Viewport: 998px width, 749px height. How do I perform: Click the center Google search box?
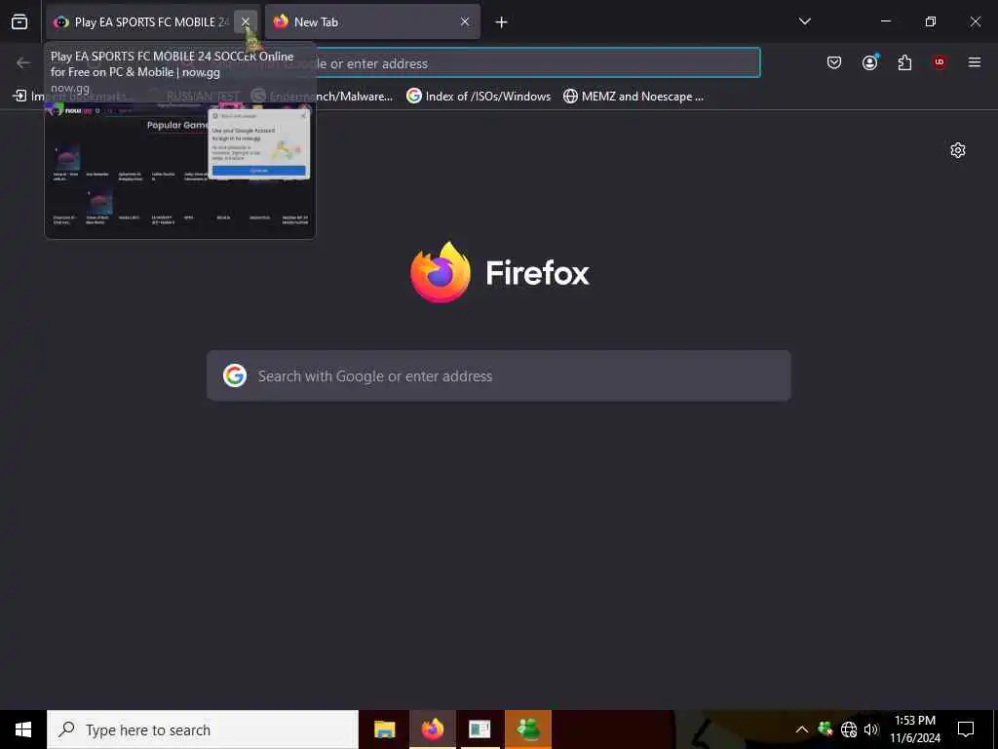tap(499, 375)
